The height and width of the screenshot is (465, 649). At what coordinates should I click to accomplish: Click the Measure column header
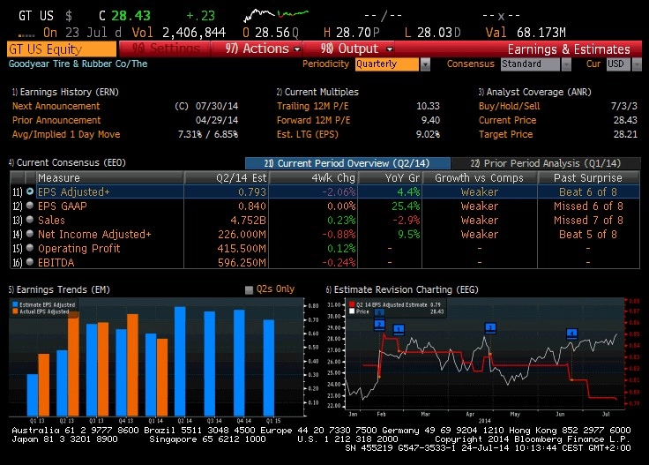coord(109,177)
